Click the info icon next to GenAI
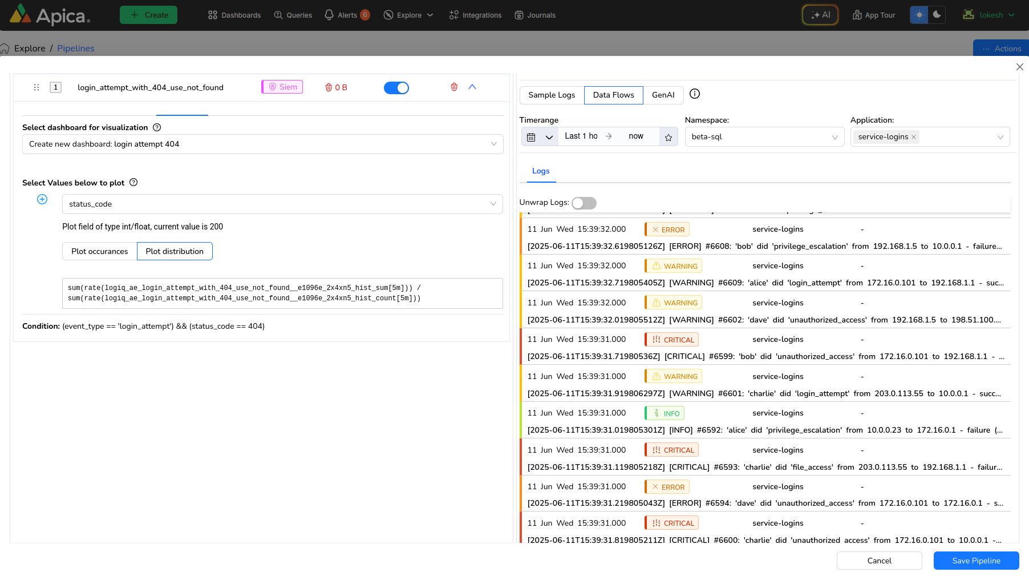1029x576 pixels. 694,94
